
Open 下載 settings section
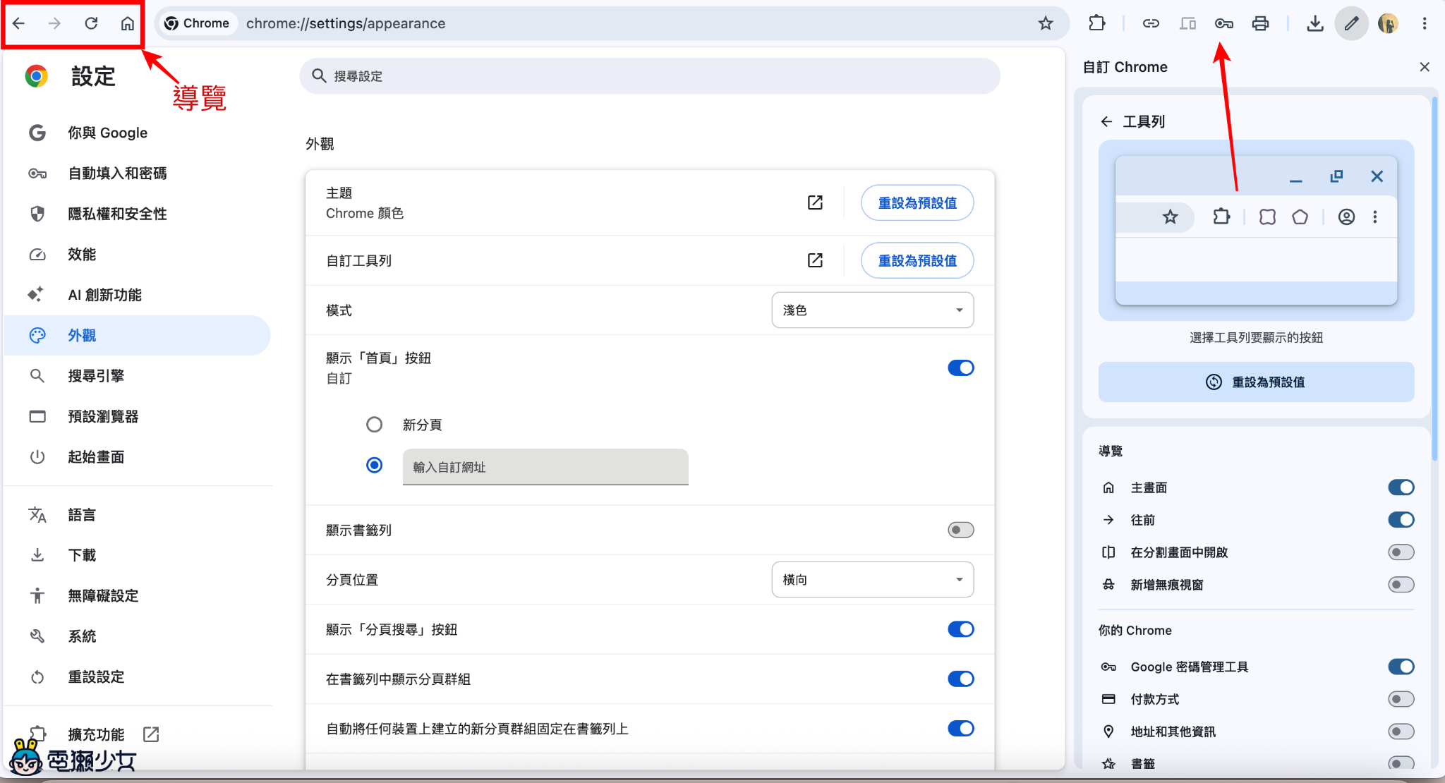(138, 555)
